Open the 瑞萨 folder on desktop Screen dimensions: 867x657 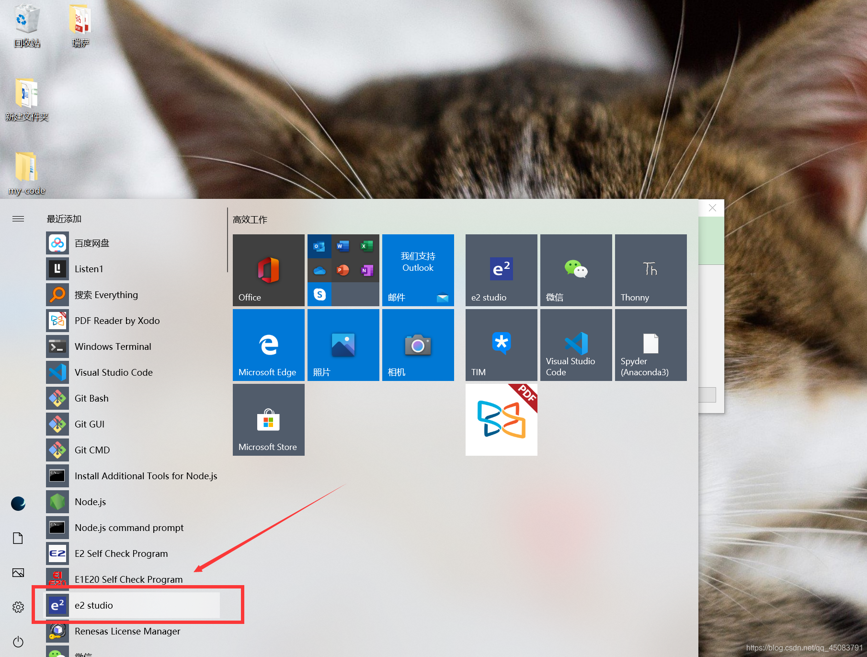80,26
